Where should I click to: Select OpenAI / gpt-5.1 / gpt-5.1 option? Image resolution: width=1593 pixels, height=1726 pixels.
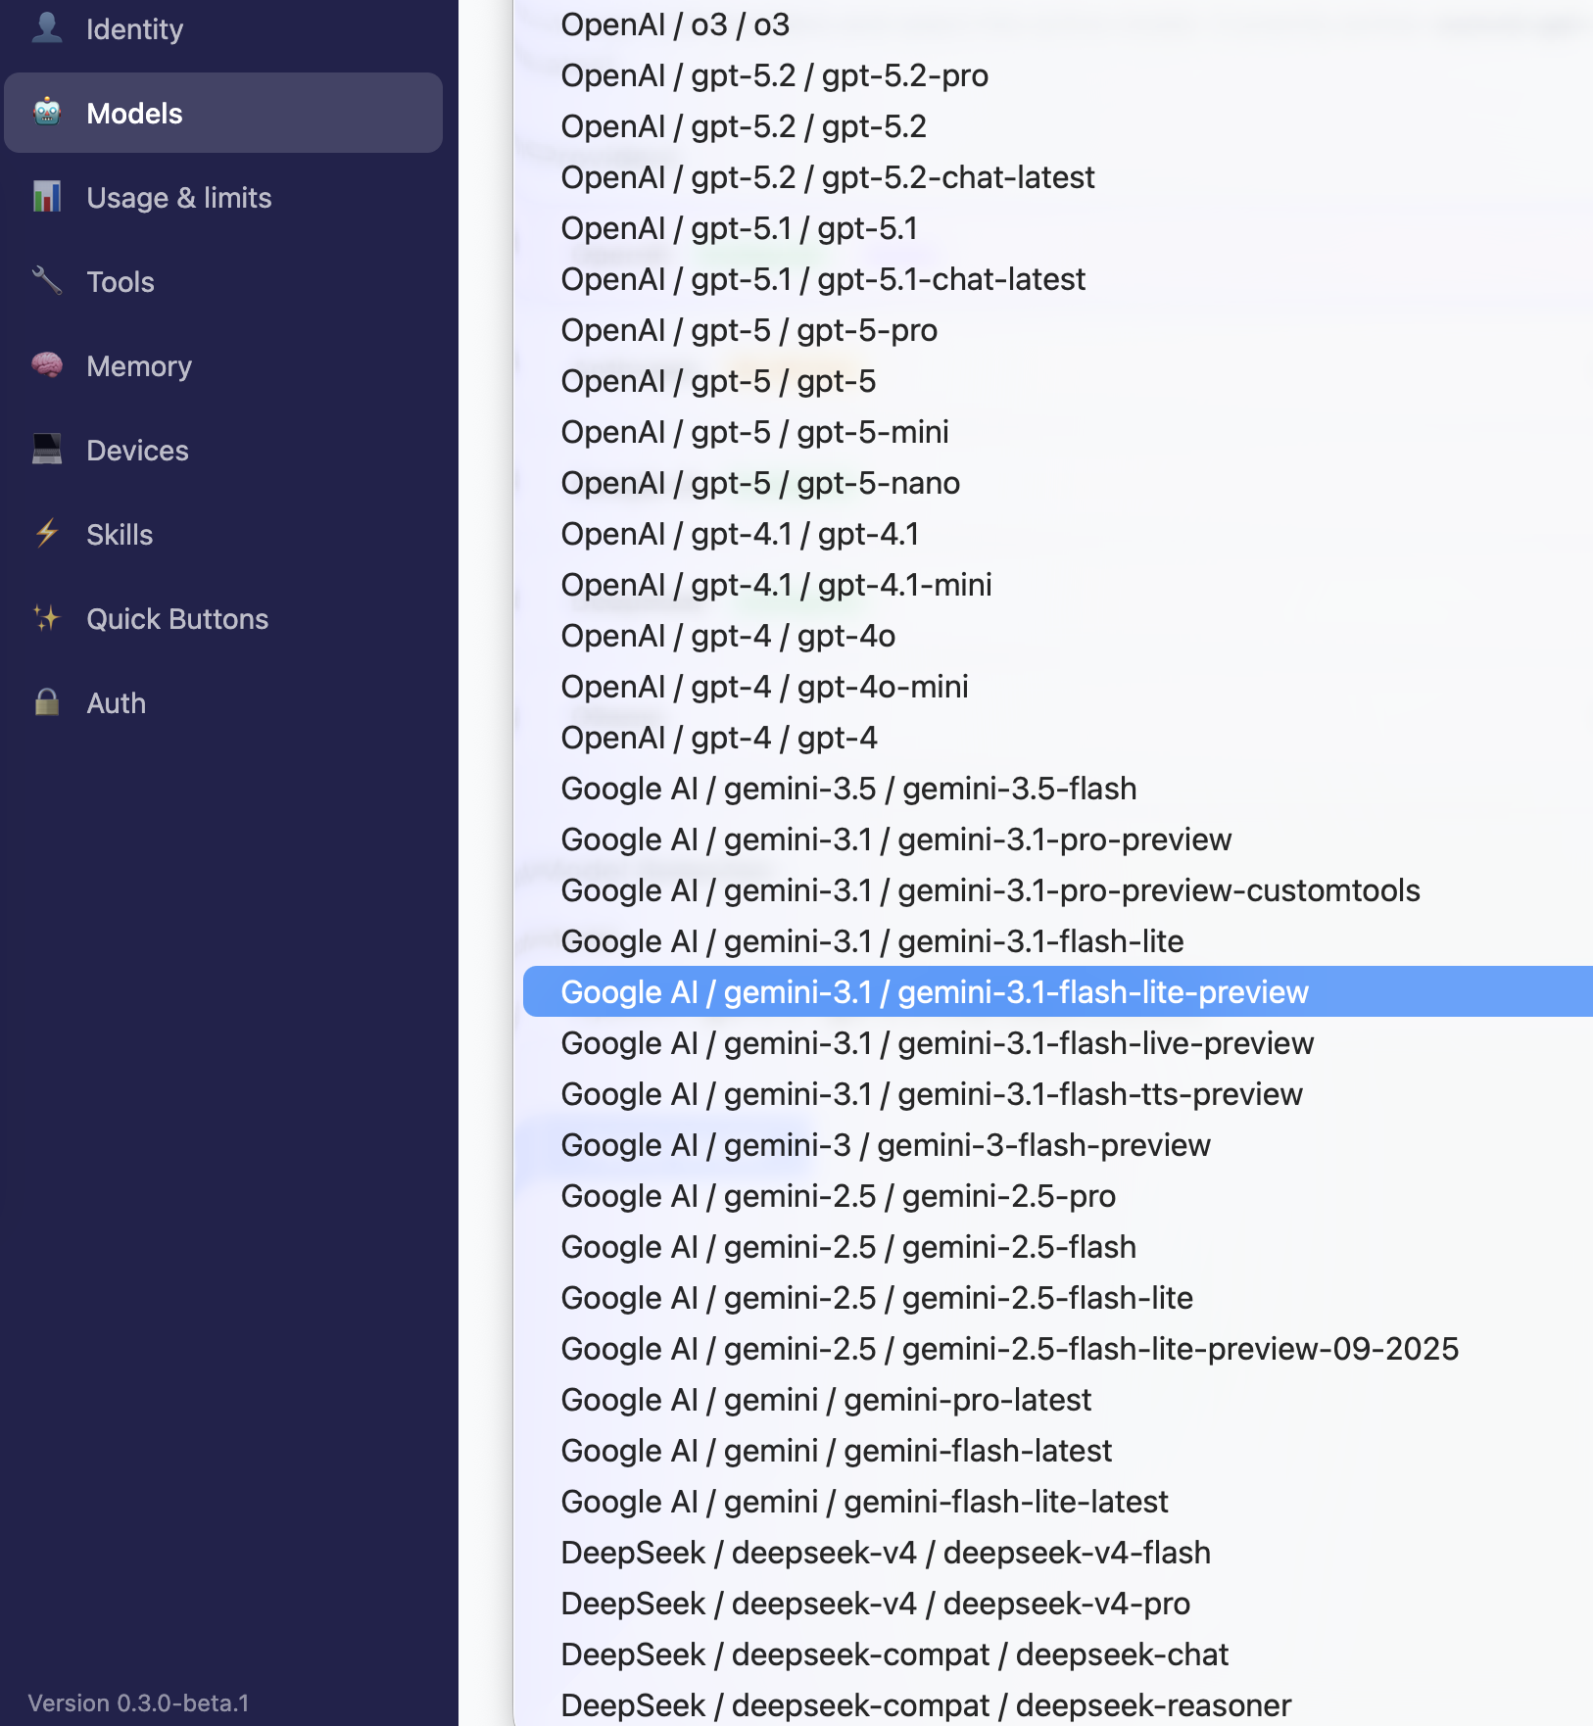(x=1058, y=228)
